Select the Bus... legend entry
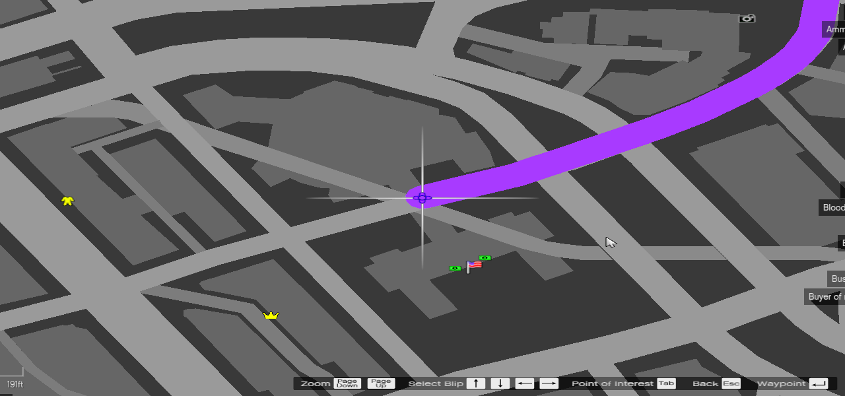 pyautogui.click(x=836, y=279)
